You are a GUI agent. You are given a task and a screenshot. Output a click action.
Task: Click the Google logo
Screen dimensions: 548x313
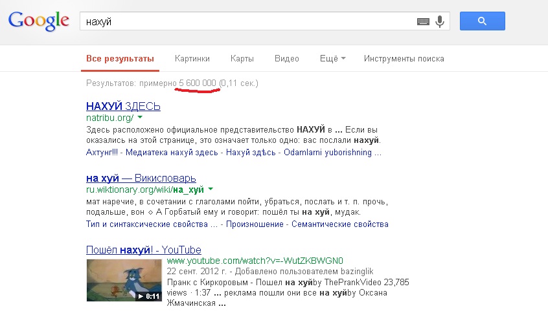(x=38, y=21)
